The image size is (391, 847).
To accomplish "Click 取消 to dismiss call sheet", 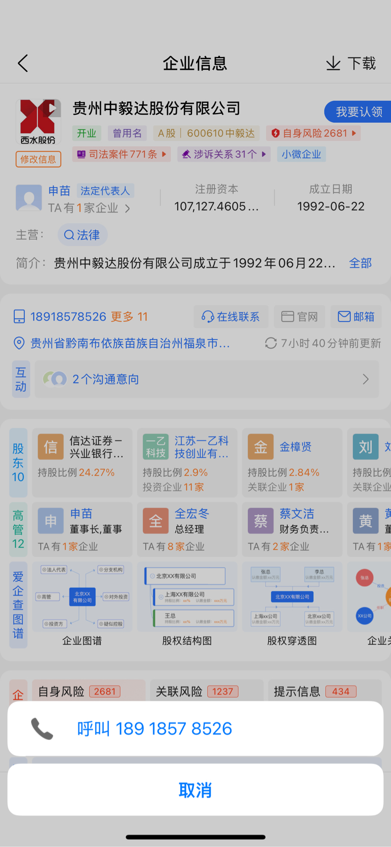I will pos(195,790).
